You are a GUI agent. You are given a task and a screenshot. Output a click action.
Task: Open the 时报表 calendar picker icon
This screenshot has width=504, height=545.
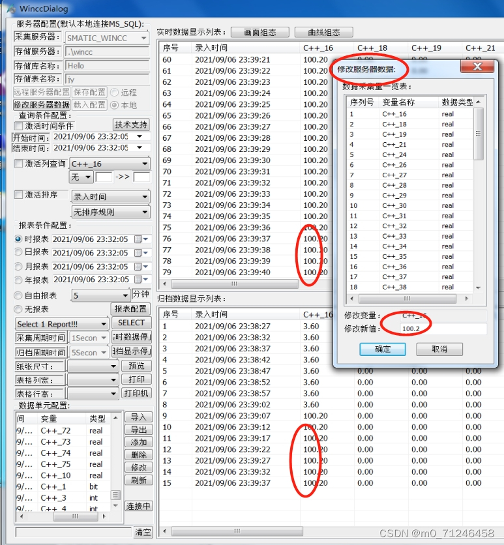[x=141, y=239]
